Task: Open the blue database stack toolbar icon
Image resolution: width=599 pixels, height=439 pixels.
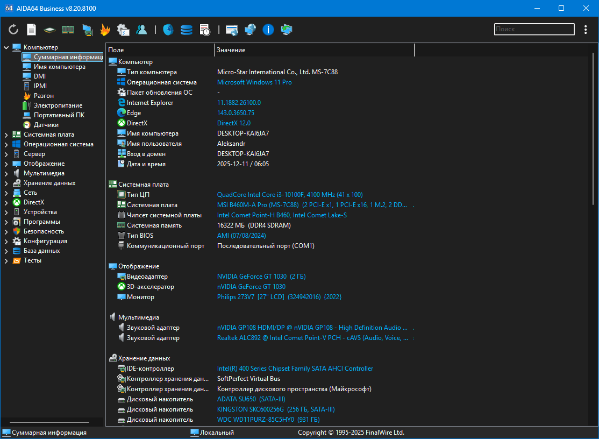Action: tap(186, 30)
